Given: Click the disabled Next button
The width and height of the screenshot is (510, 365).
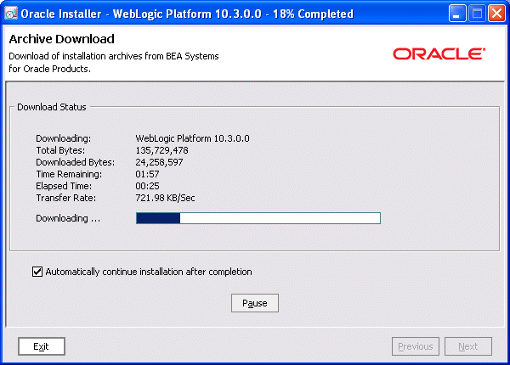Looking at the screenshot, I should point(468,346).
